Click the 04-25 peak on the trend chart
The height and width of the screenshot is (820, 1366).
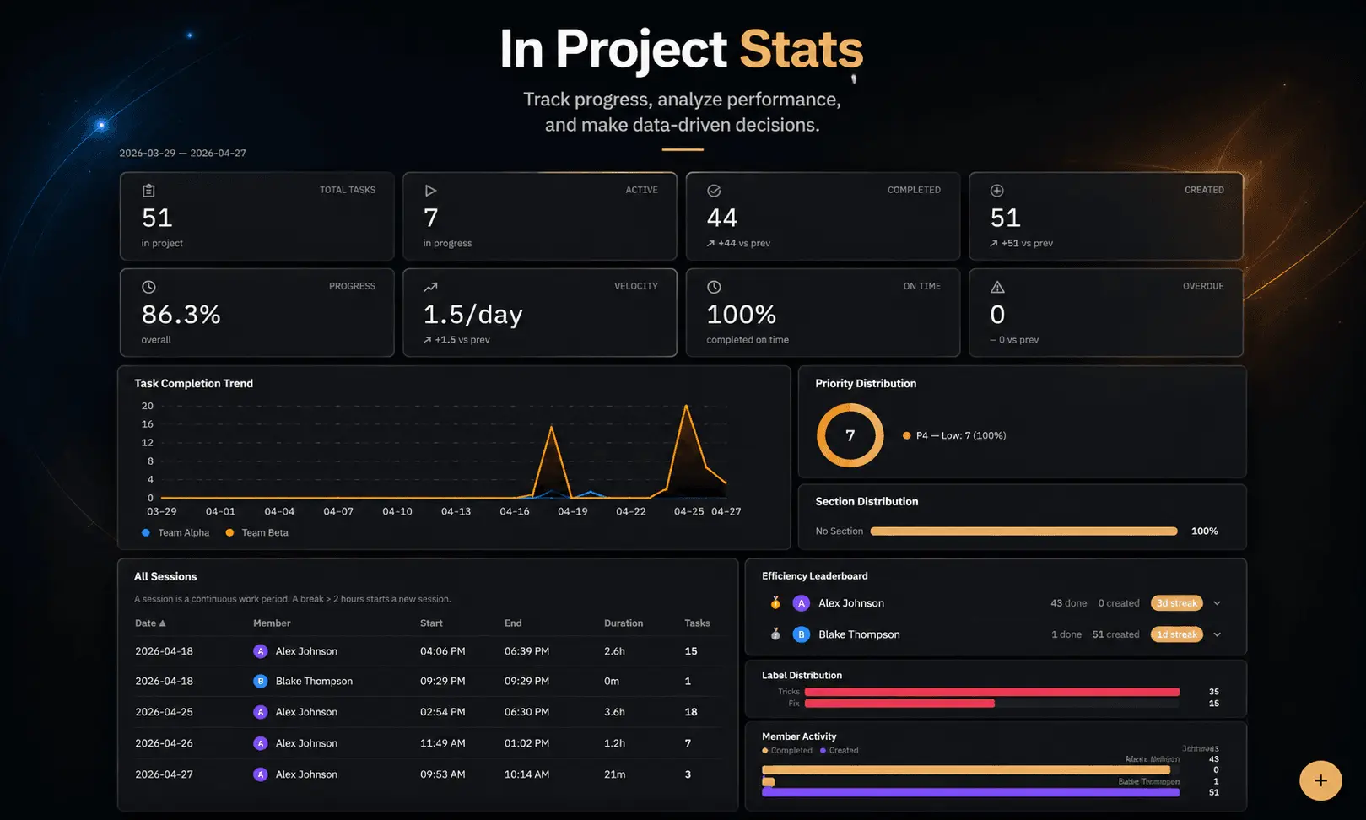(687, 407)
